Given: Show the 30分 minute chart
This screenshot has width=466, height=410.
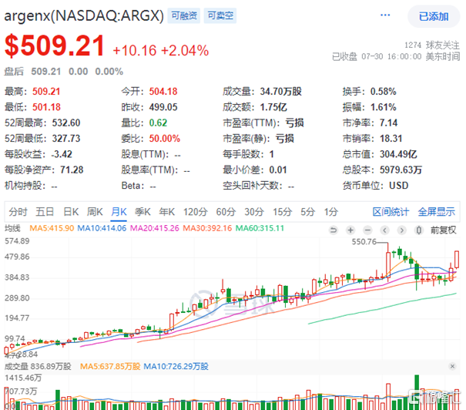Looking at the screenshot, I should [254, 212].
